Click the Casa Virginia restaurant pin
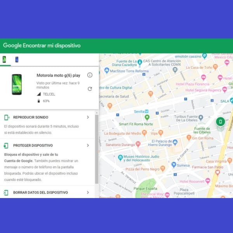This screenshot has width=233, height=233. pos(230,161)
